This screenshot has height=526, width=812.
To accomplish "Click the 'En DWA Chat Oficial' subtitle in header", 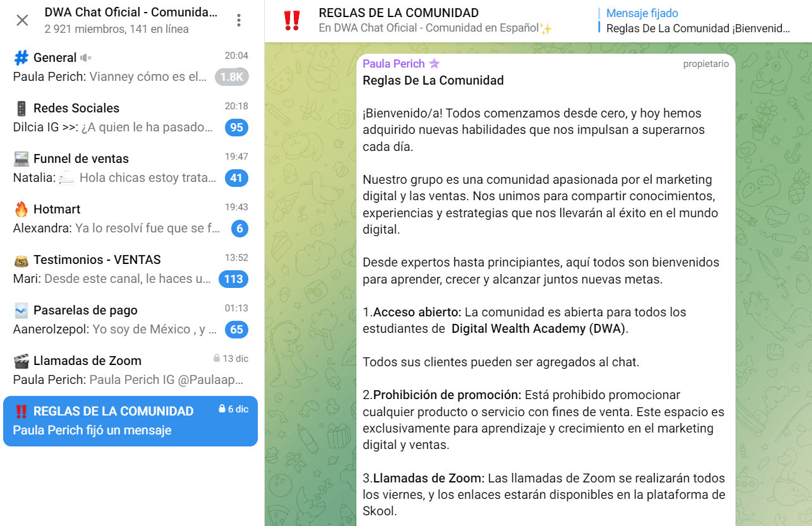I will pyautogui.click(x=435, y=28).
